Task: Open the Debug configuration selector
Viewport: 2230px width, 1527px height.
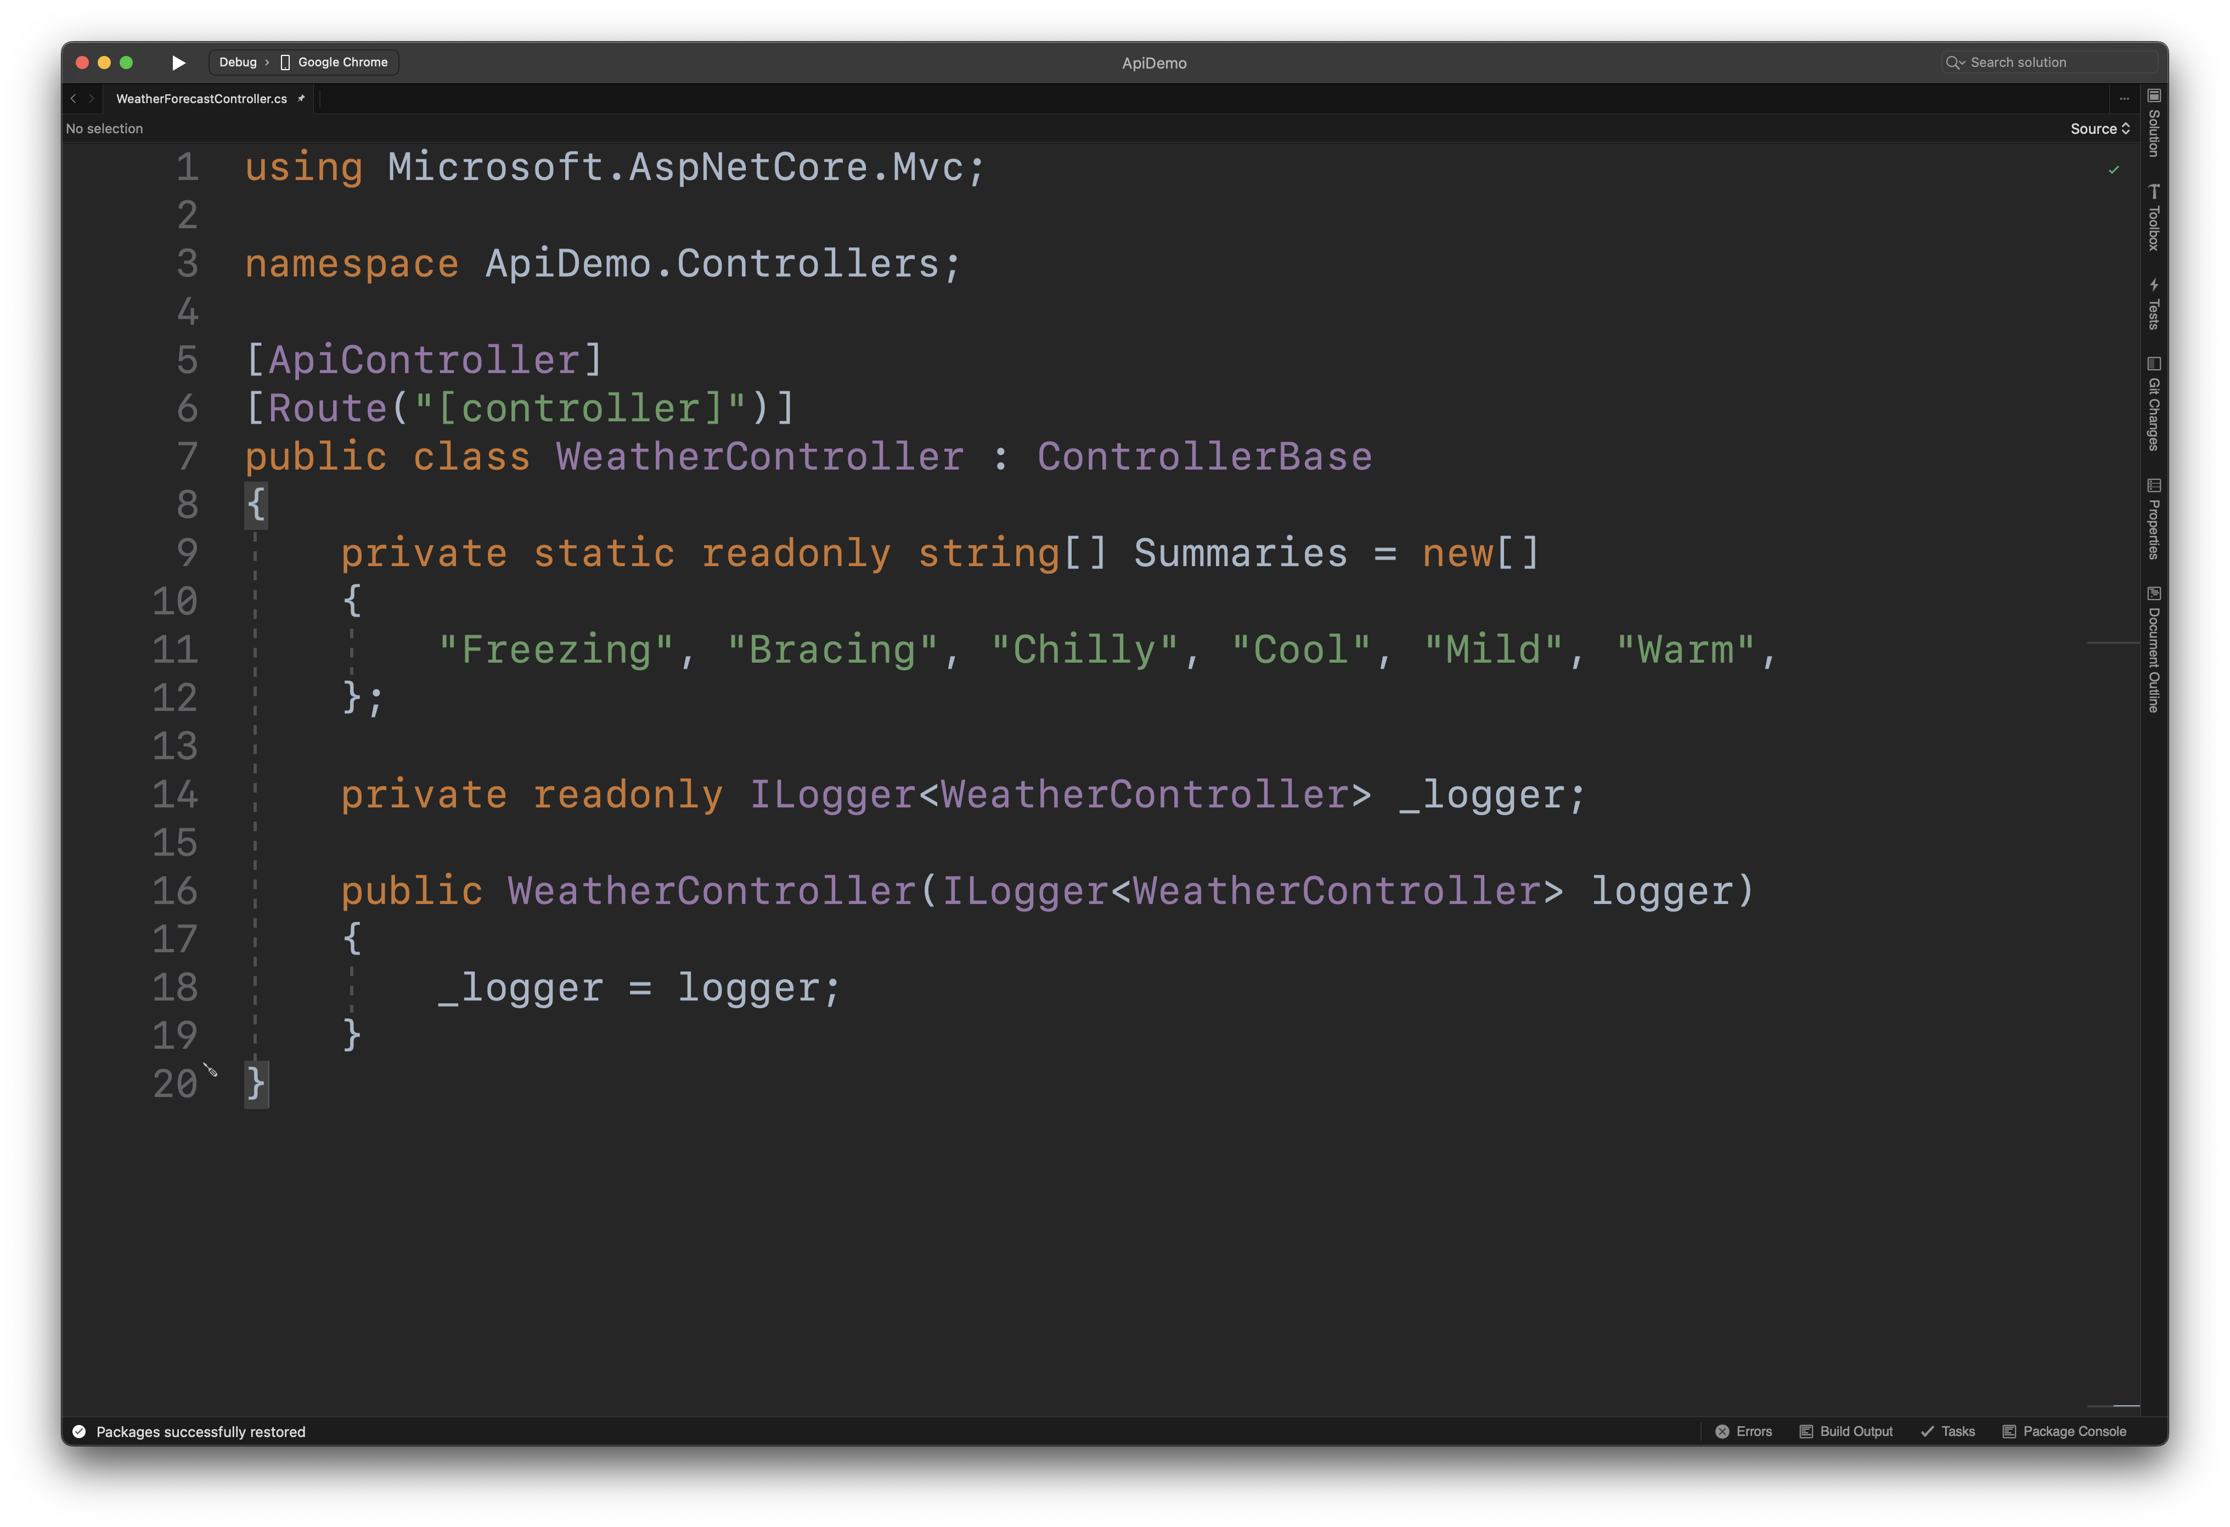Action: tap(238, 63)
